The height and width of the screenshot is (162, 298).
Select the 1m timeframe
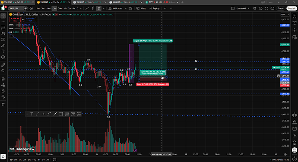tap(38, 8)
